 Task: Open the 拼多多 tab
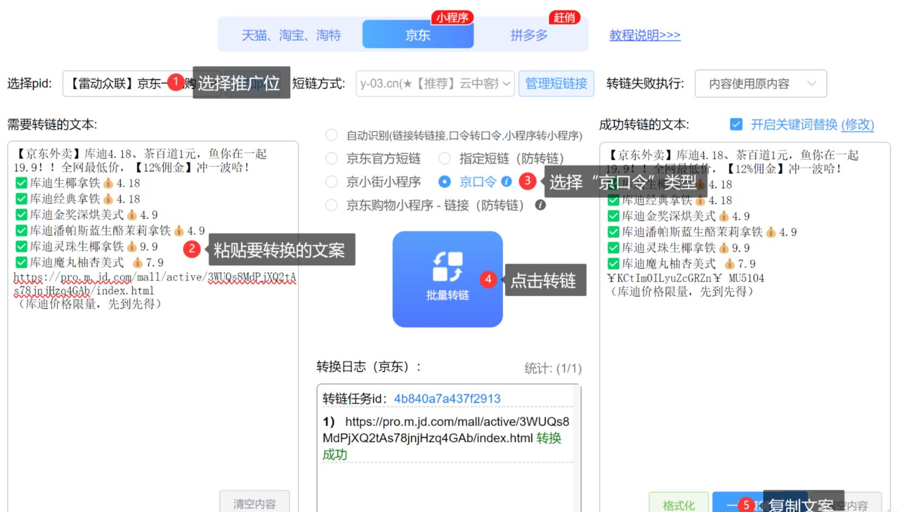[x=529, y=35]
